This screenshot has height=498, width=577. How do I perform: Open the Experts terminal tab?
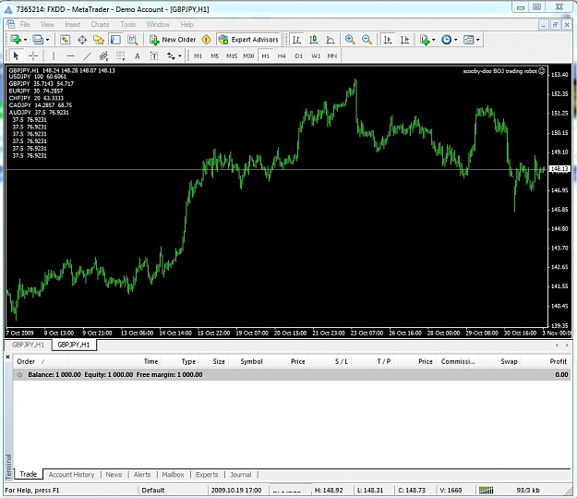pyautogui.click(x=207, y=474)
